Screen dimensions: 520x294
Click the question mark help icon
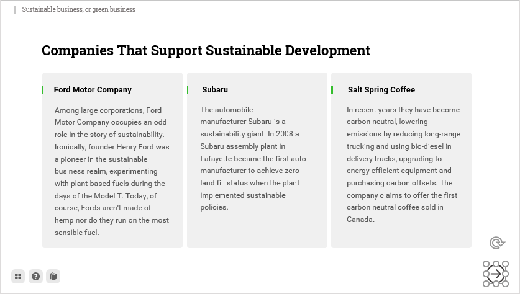tap(35, 276)
